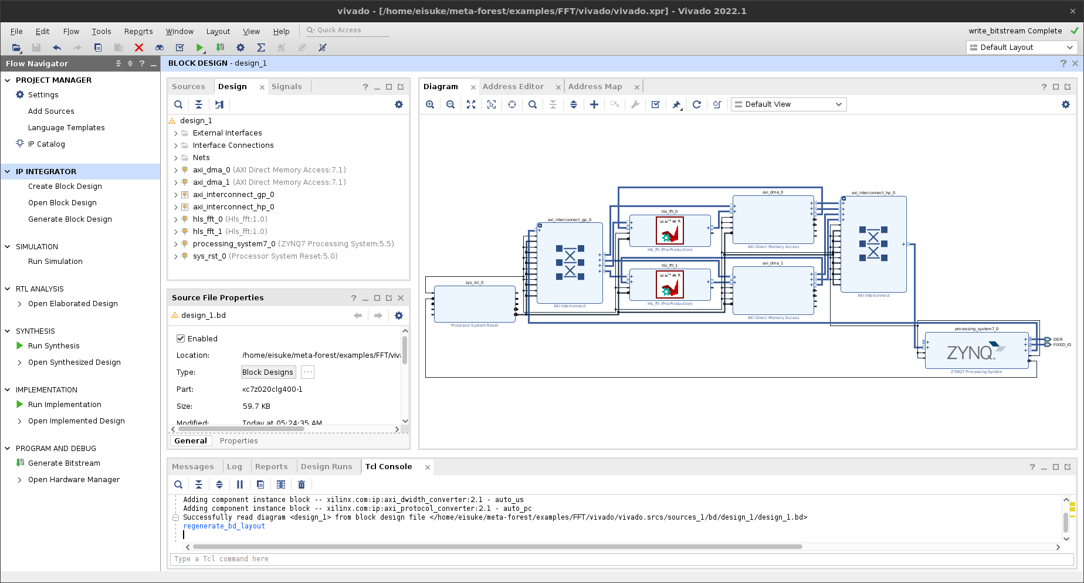Image resolution: width=1084 pixels, height=583 pixels.
Task: Click the Generate Bitstream toolbar icon
Action: pyautogui.click(x=220, y=48)
